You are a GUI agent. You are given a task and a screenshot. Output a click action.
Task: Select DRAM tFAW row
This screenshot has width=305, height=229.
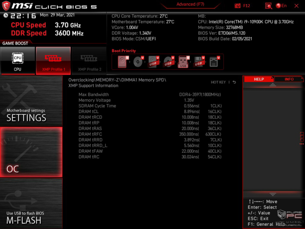(x=150, y=151)
